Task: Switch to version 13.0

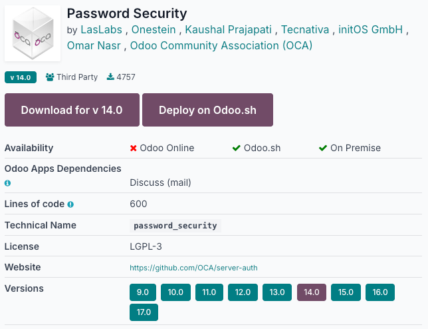Action: coord(277,292)
